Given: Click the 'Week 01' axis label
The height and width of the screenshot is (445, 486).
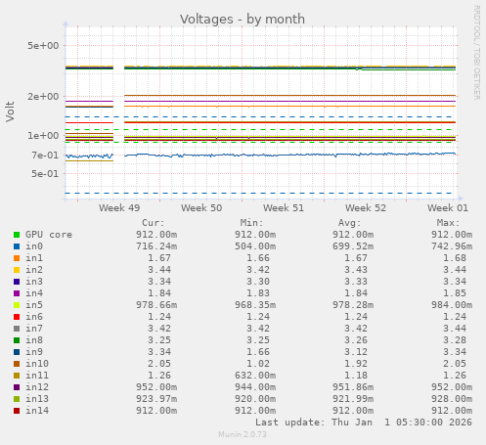Looking at the screenshot, I should pyautogui.click(x=448, y=208).
